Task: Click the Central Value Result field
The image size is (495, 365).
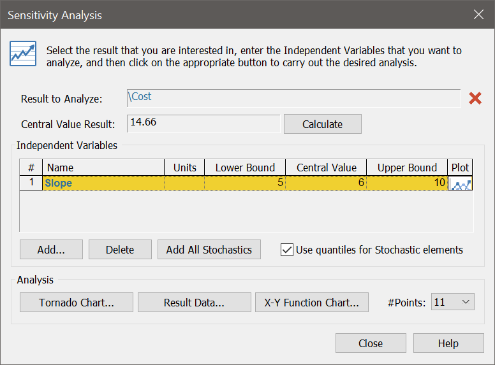Action: 203,124
